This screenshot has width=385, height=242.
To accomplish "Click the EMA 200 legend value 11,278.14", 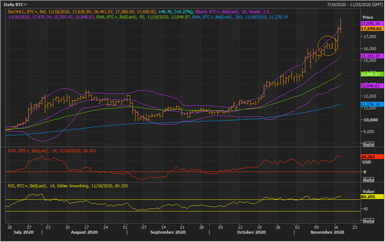I will [x=277, y=17].
